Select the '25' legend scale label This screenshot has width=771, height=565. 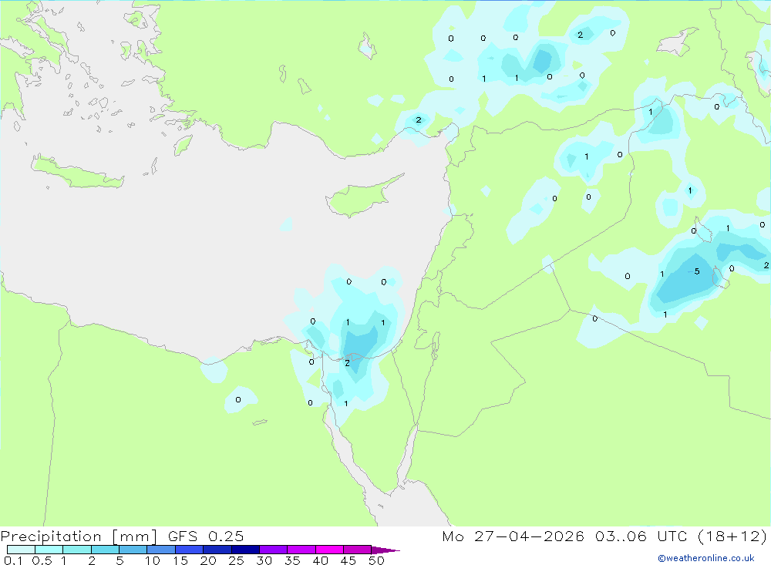click(x=236, y=560)
